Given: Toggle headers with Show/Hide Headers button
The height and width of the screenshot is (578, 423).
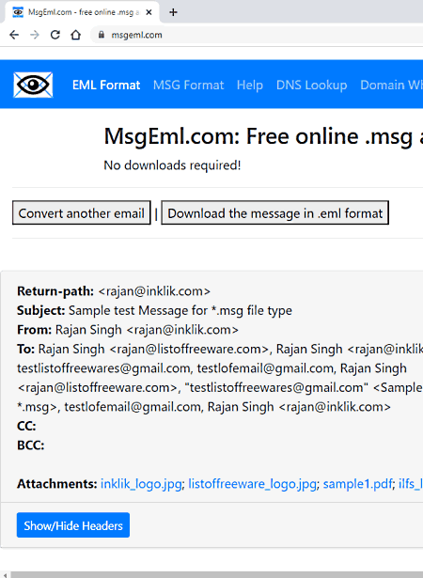Looking at the screenshot, I should [x=73, y=525].
